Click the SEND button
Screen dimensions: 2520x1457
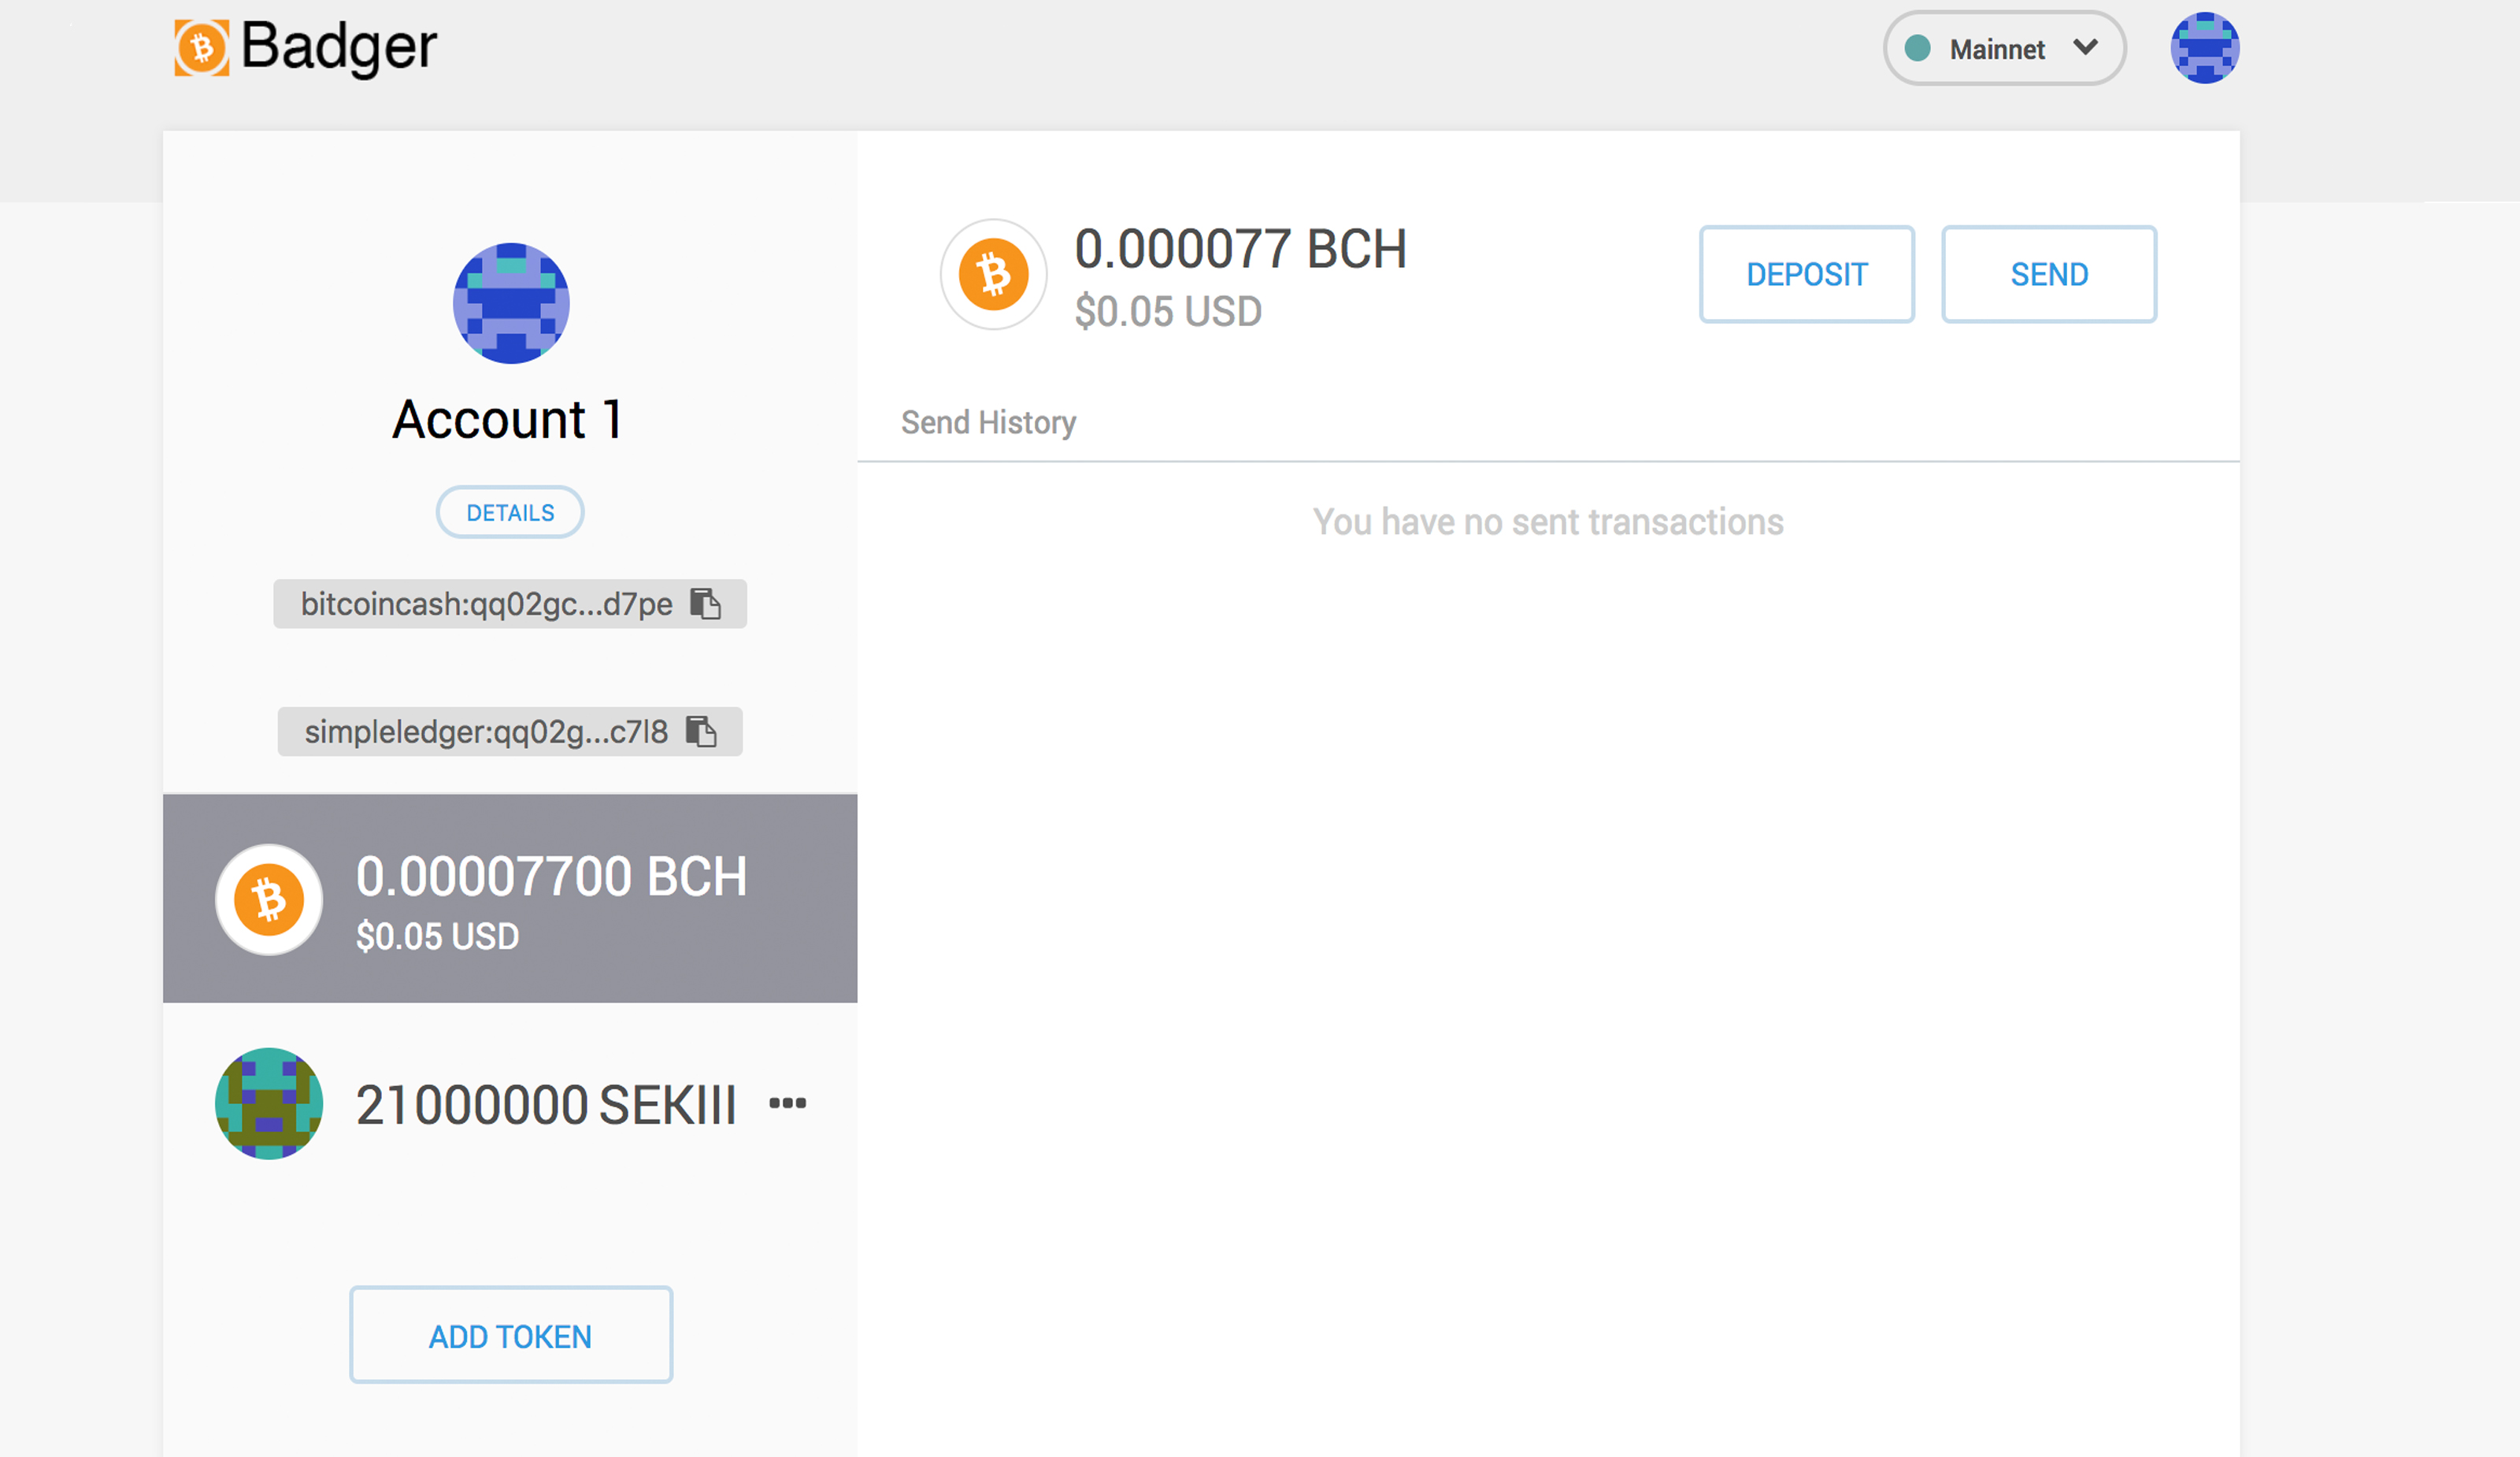pos(2048,274)
